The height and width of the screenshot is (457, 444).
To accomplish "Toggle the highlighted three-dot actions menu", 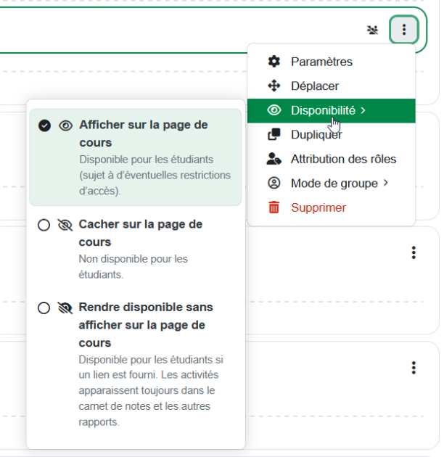I will click(x=404, y=30).
